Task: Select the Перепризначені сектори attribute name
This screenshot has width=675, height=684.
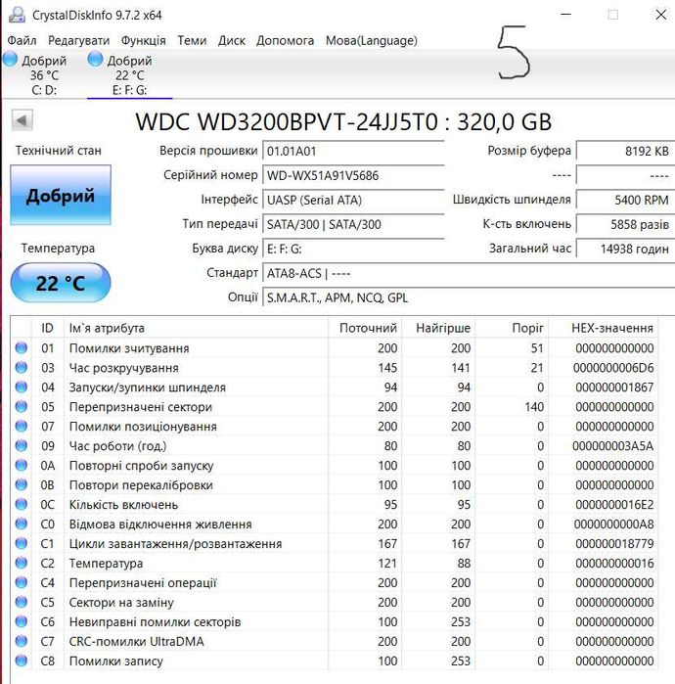Action: tap(141, 407)
